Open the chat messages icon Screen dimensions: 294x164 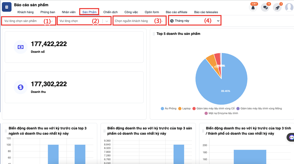(x=265, y=8)
